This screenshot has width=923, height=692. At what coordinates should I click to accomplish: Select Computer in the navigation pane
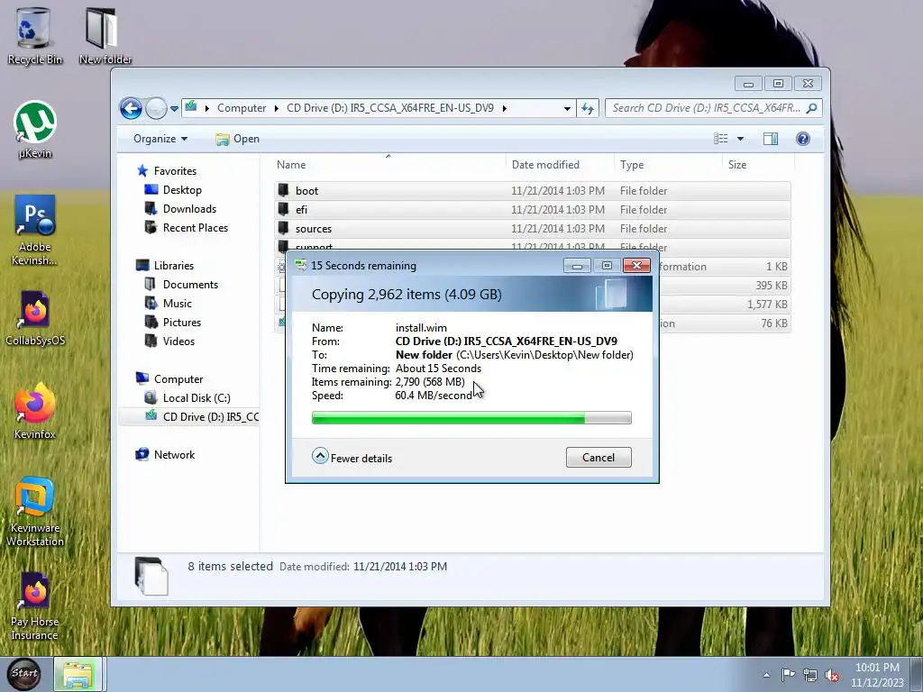click(170, 379)
